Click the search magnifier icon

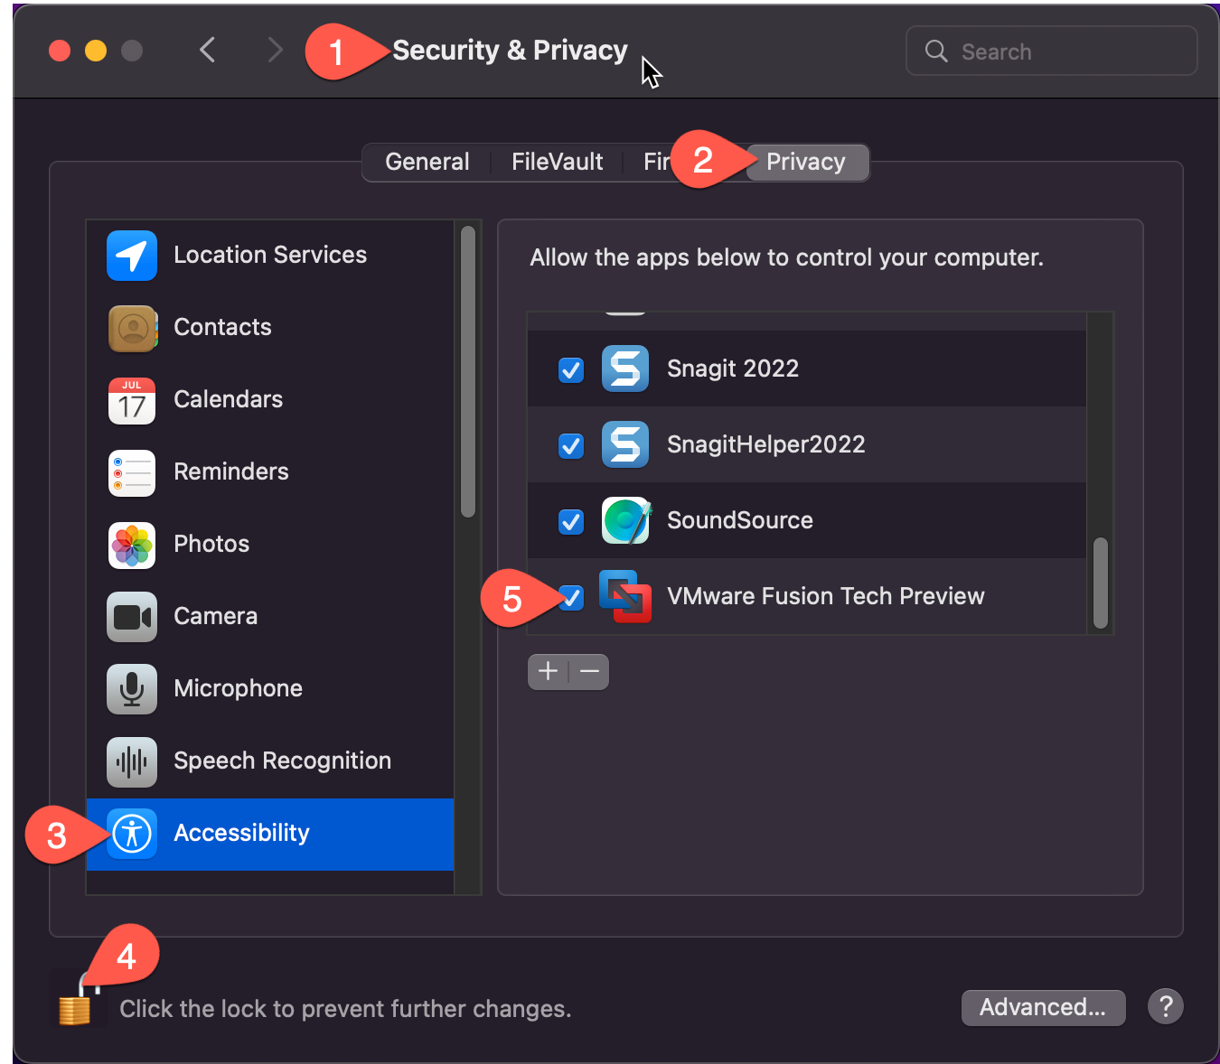coord(936,51)
